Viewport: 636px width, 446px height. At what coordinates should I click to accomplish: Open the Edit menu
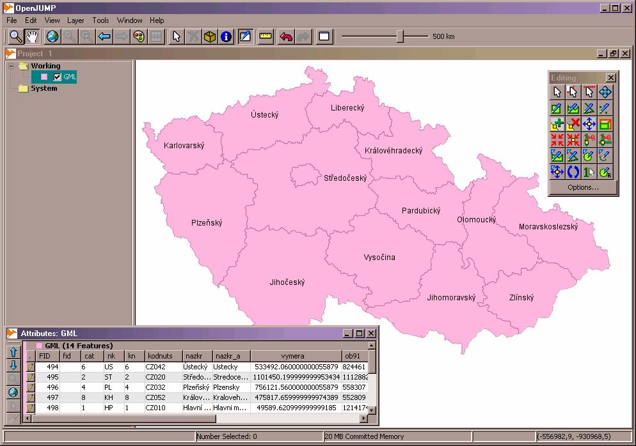click(31, 20)
